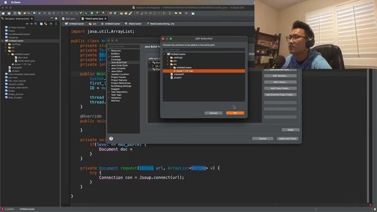Click OK in JAR Selection dialog
377x212 pixels.
tap(235, 113)
